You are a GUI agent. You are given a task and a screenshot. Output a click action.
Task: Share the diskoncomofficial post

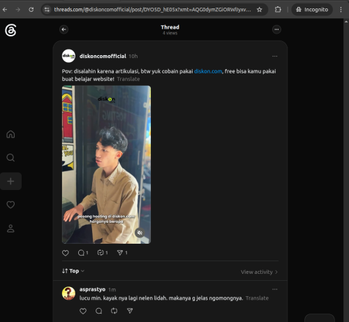coord(122,253)
